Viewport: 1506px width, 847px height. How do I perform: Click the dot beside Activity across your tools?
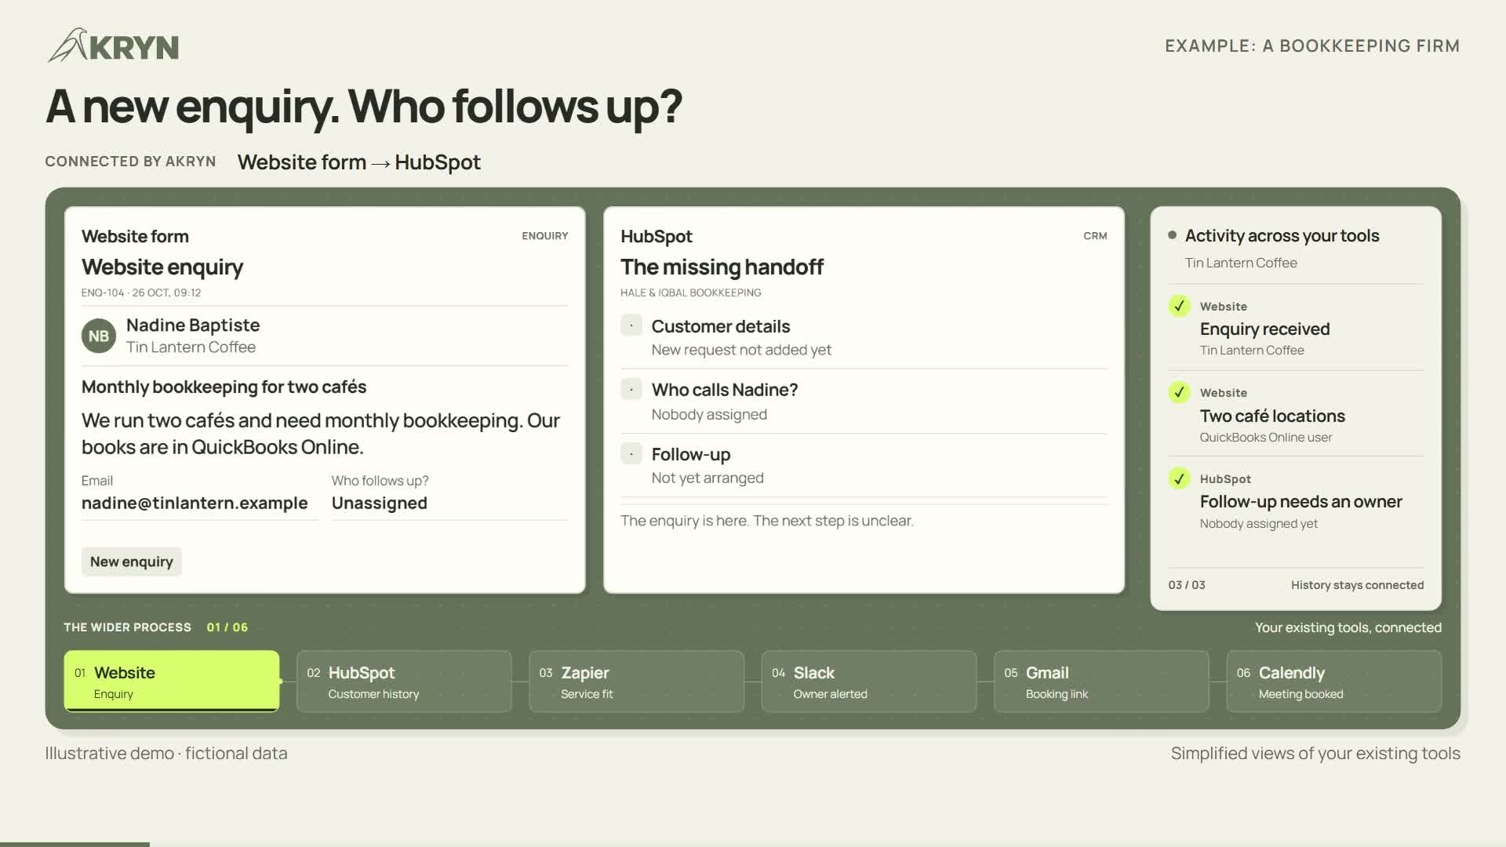click(x=1172, y=235)
